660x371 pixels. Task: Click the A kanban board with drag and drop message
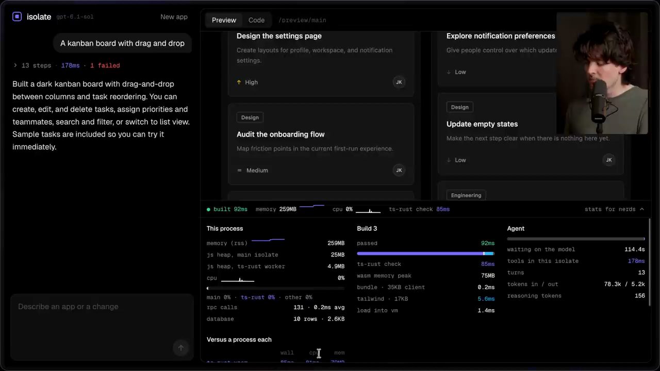[x=122, y=43]
